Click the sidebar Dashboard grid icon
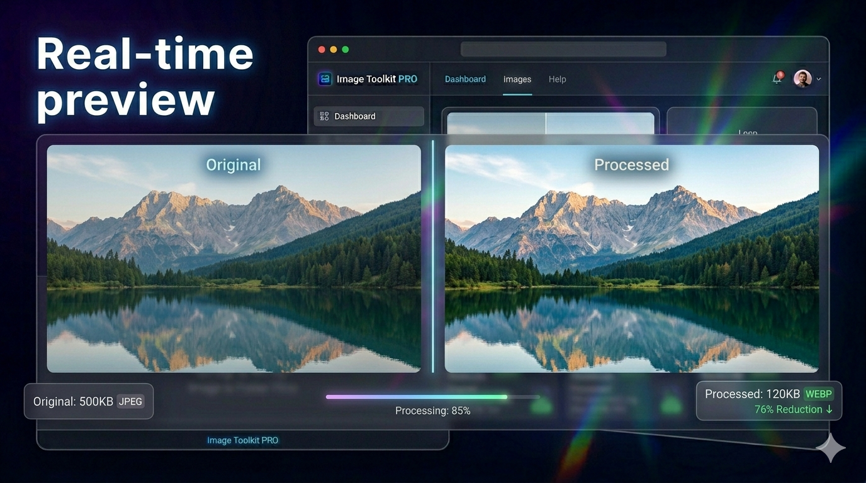Screen dimensions: 866x483 (324, 116)
